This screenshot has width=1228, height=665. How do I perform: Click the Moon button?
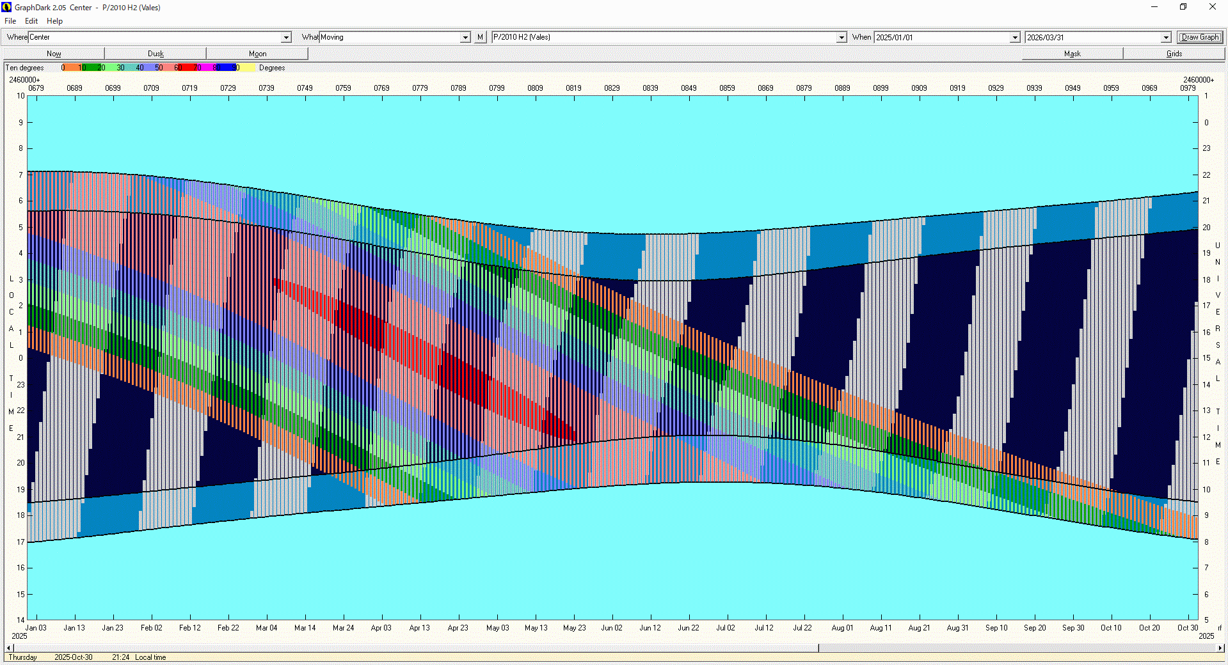[x=257, y=54]
